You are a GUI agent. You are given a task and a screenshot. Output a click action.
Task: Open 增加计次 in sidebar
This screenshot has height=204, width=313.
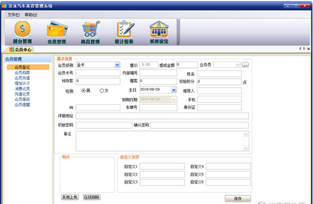tap(22, 83)
